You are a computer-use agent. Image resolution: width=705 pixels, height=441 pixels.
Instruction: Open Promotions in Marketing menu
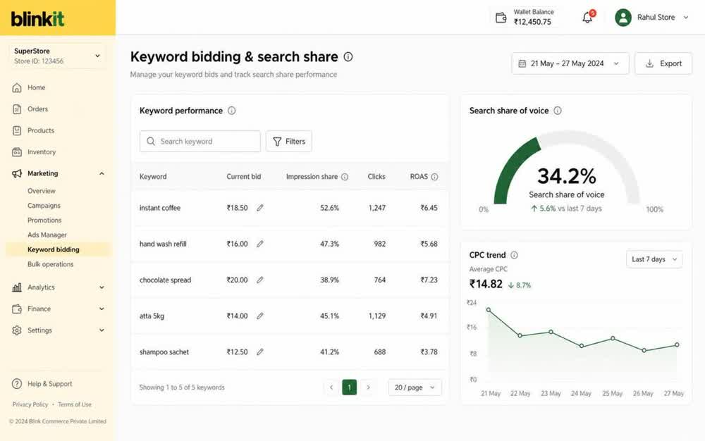click(x=44, y=220)
